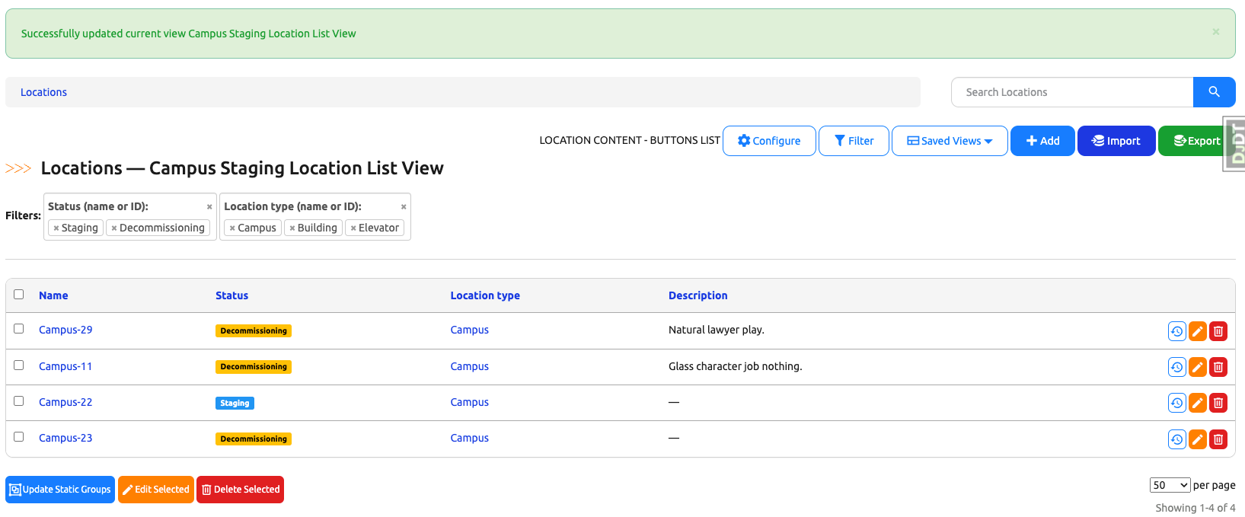Screen dimensions: 1245x517
Task: Remove the Elevator location type chip
Action: coord(353,228)
